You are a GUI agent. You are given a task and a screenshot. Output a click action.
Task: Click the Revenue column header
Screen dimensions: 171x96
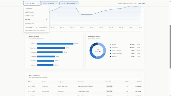click(x=139, y=82)
